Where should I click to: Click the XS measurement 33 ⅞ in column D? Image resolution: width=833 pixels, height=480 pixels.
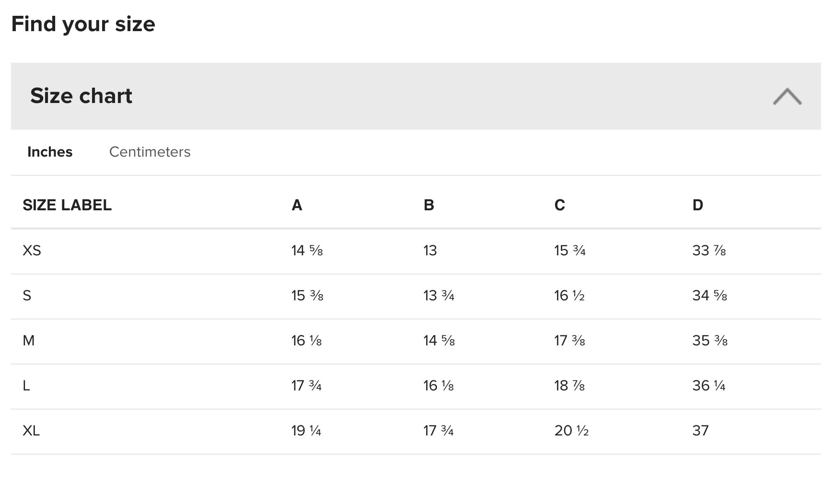pyautogui.click(x=709, y=251)
